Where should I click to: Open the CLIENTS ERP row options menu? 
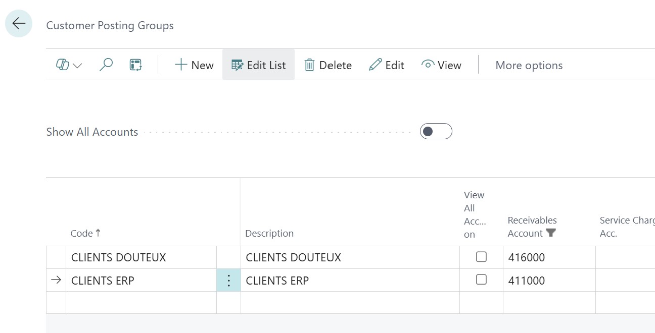point(228,280)
